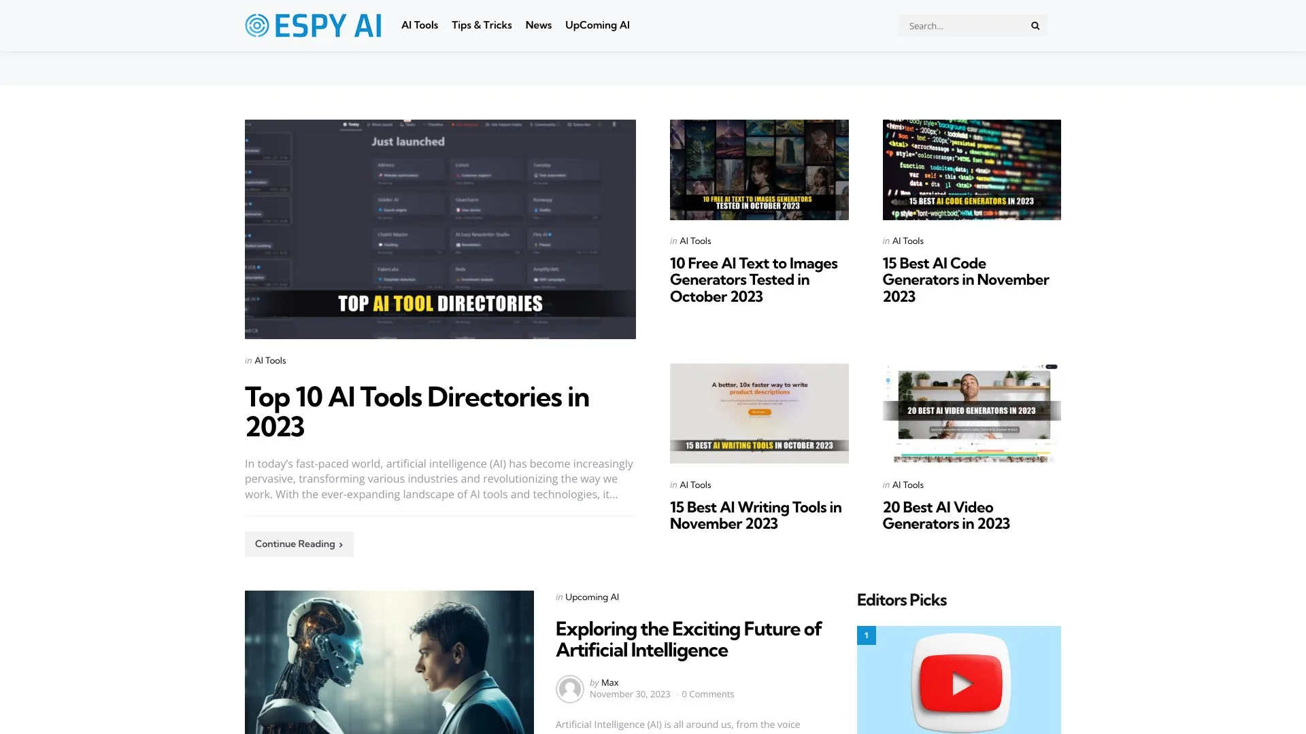The height and width of the screenshot is (734, 1306).
Task: Open 15 Best AI Writing Tools article title
Action: coord(756,515)
